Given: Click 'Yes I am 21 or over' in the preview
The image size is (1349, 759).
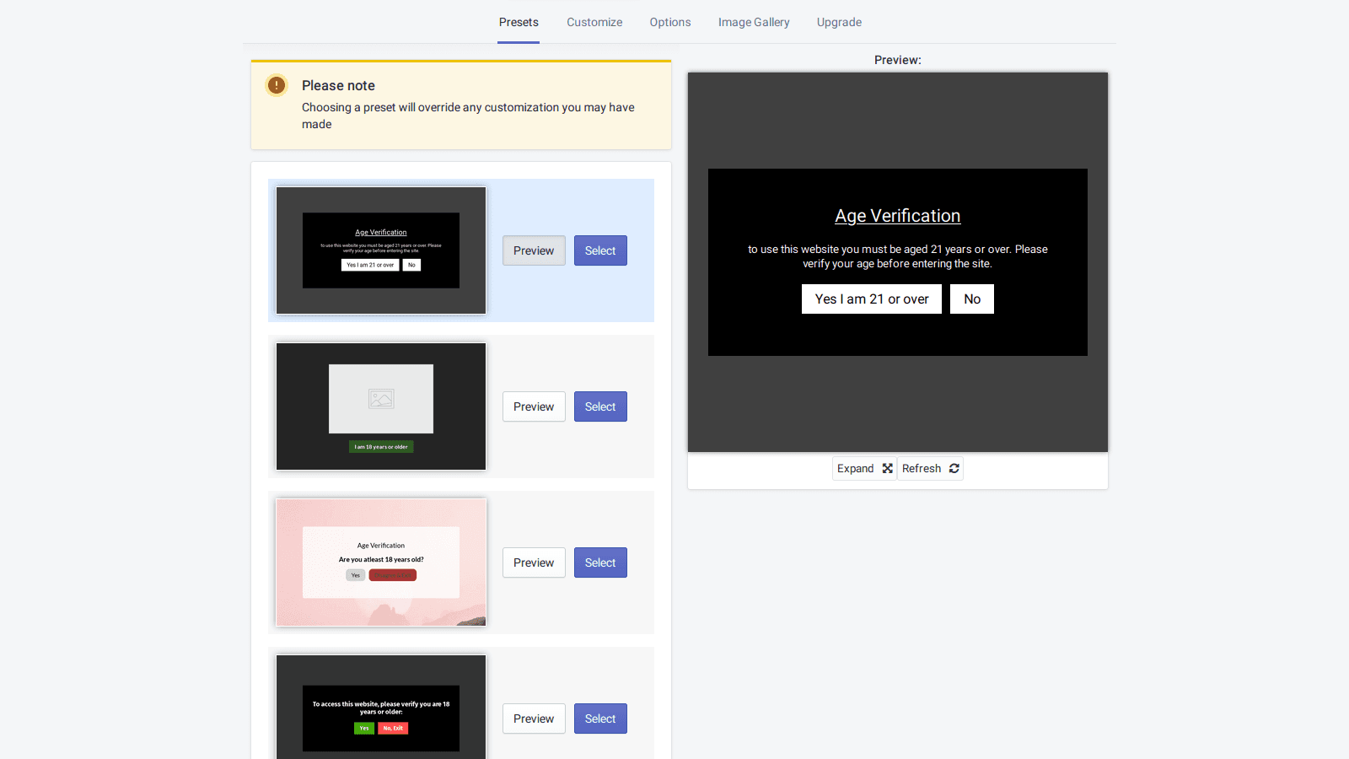Looking at the screenshot, I should tap(871, 299).
